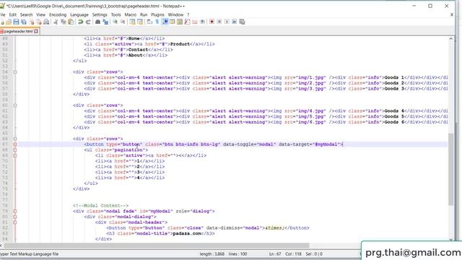Collapse the active li fold on line 69
This screenshot has width=462, height=260.
[x=15, y=155]
